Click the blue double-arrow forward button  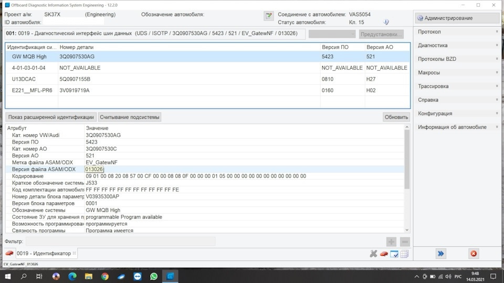click(x=440, y=254)
